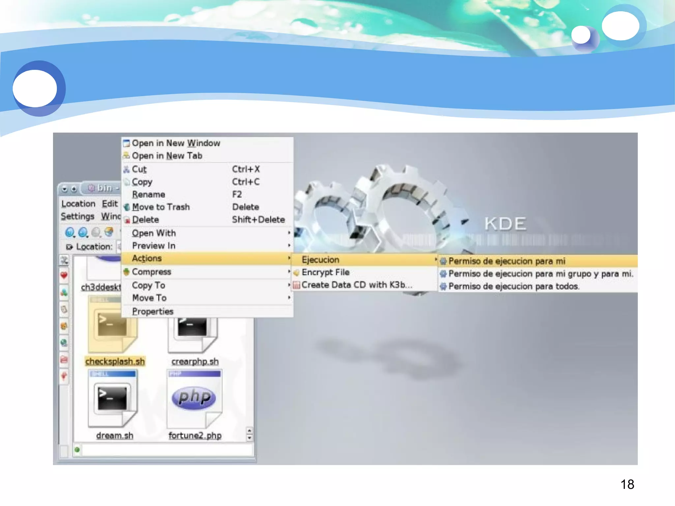Click Create Data CD with K3b
675x506 pixels.
coord(356,285)
